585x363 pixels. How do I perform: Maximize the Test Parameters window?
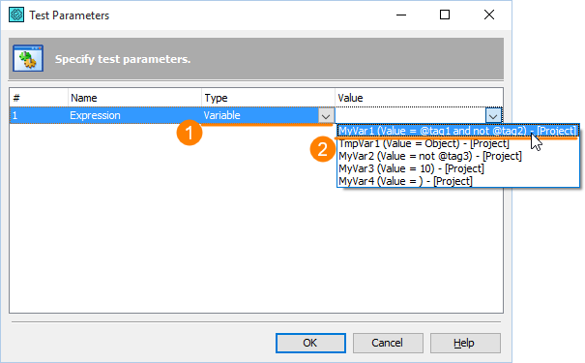pyautogui.click(x=445, y=15)
